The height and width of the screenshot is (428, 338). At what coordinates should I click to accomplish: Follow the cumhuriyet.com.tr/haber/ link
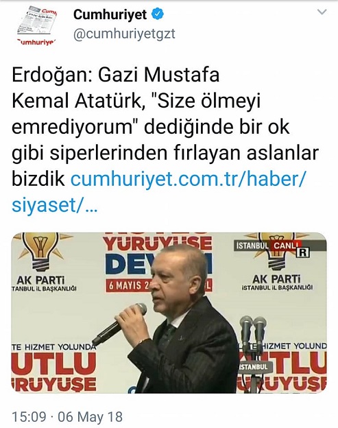coord(189,179)
